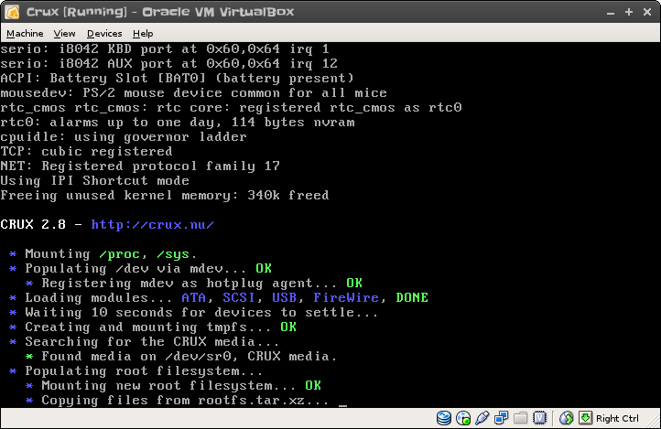Image resolution: width=661 pixels, height=429 pixels.
Task: Click the mouse integration status icon
Action: point(566,418)
